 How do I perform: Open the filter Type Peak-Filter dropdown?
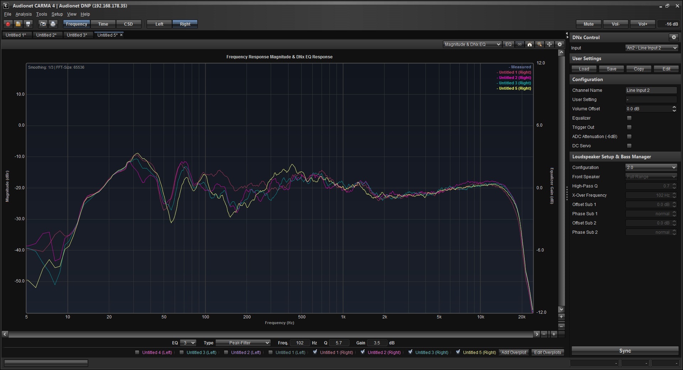[243, 343]
